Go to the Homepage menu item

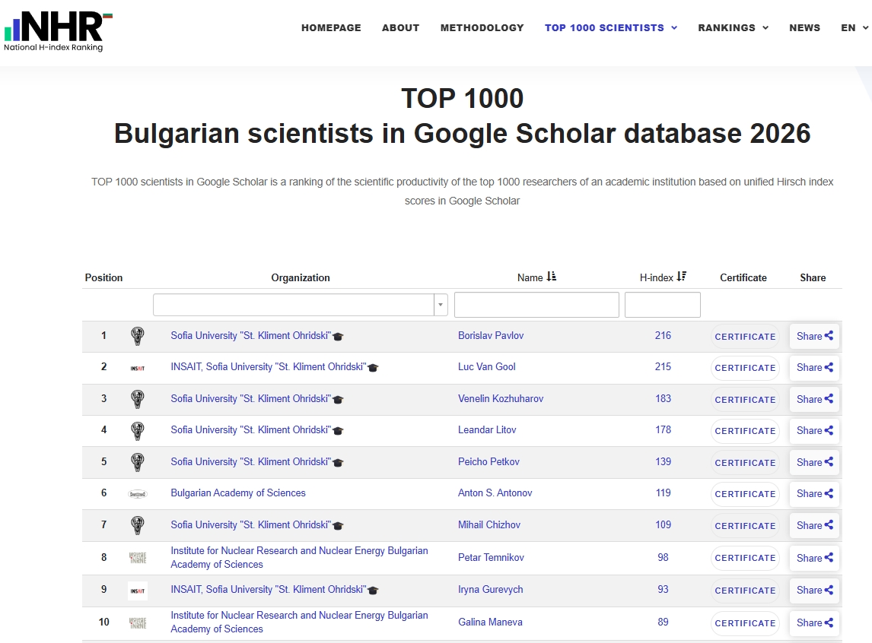tap(331, 28)
